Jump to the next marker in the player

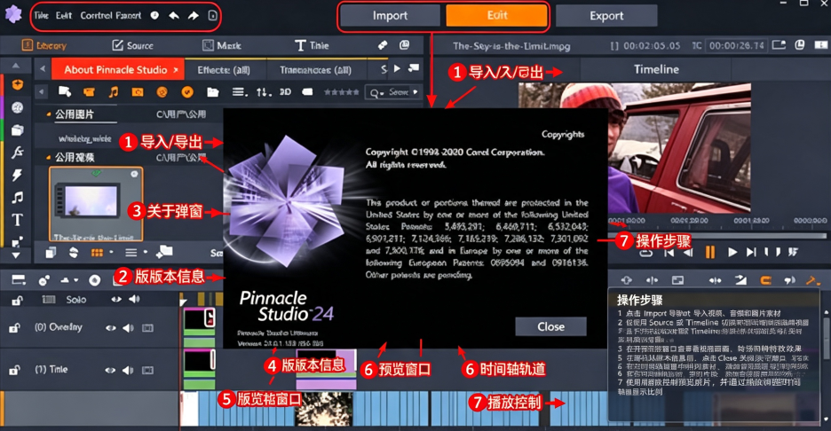pos(751,253)
